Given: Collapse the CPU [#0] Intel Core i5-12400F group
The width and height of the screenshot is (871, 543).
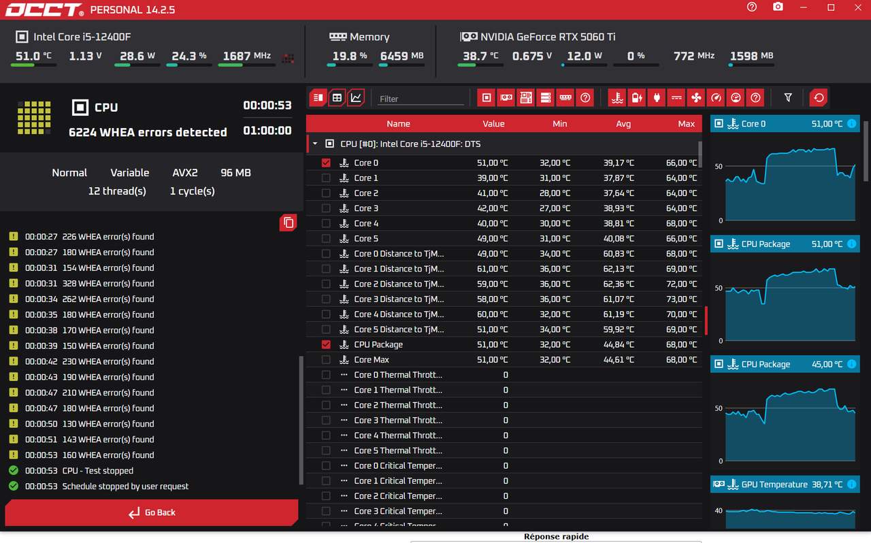Looking at the screenshot, I should coord(315,144).
